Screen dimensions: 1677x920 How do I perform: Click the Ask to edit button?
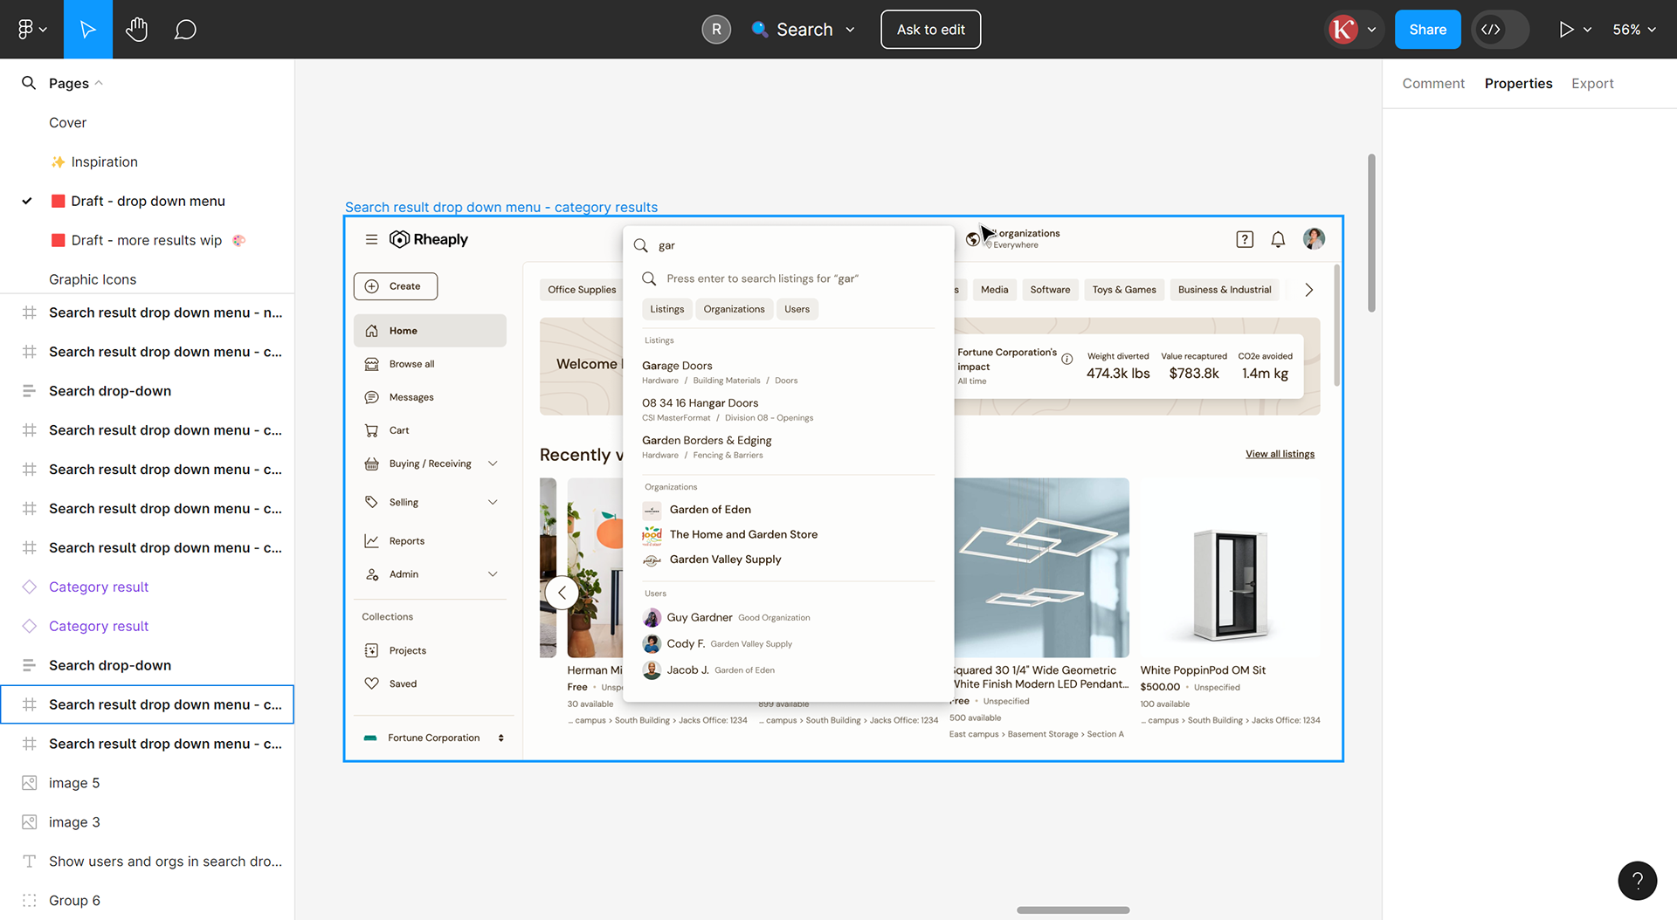pyautogui.click(x=930, y=29)
